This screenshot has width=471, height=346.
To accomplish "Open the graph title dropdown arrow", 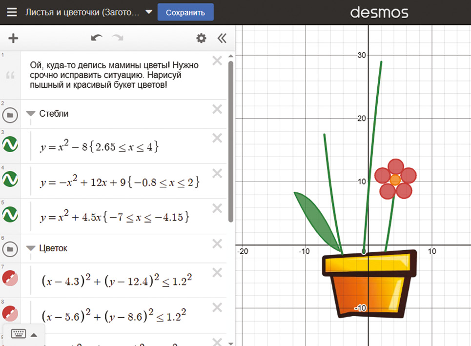I will [x=149, y=12].
